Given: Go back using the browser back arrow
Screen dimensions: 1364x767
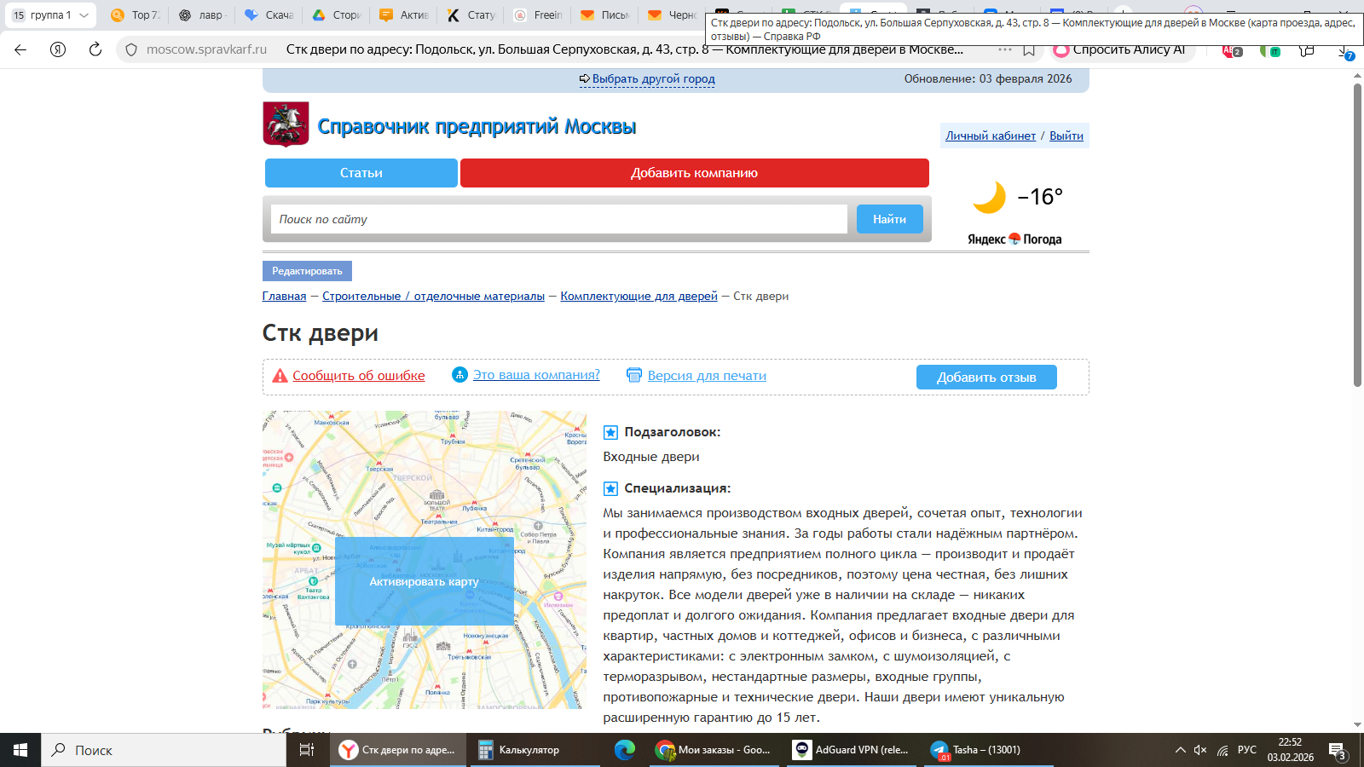Looking at the screenshot, I should 20,49.
